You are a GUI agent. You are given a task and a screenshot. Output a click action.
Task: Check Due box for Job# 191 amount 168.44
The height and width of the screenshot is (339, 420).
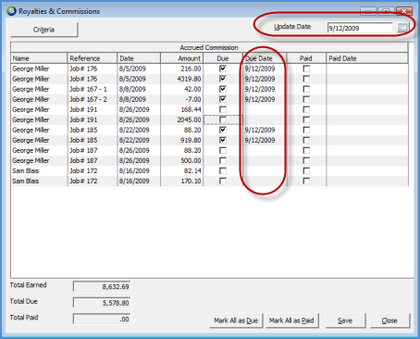(x=223, y=109)
